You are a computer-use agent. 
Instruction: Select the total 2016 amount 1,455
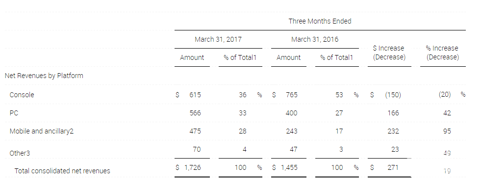click(x=289, y=167)
